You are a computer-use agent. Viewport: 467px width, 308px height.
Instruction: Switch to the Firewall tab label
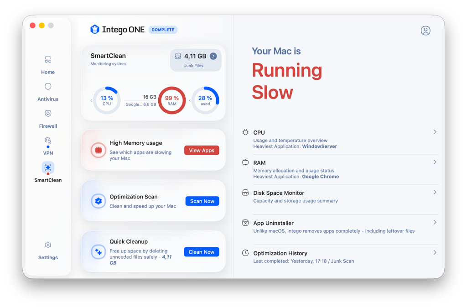(x=48, y=126)
